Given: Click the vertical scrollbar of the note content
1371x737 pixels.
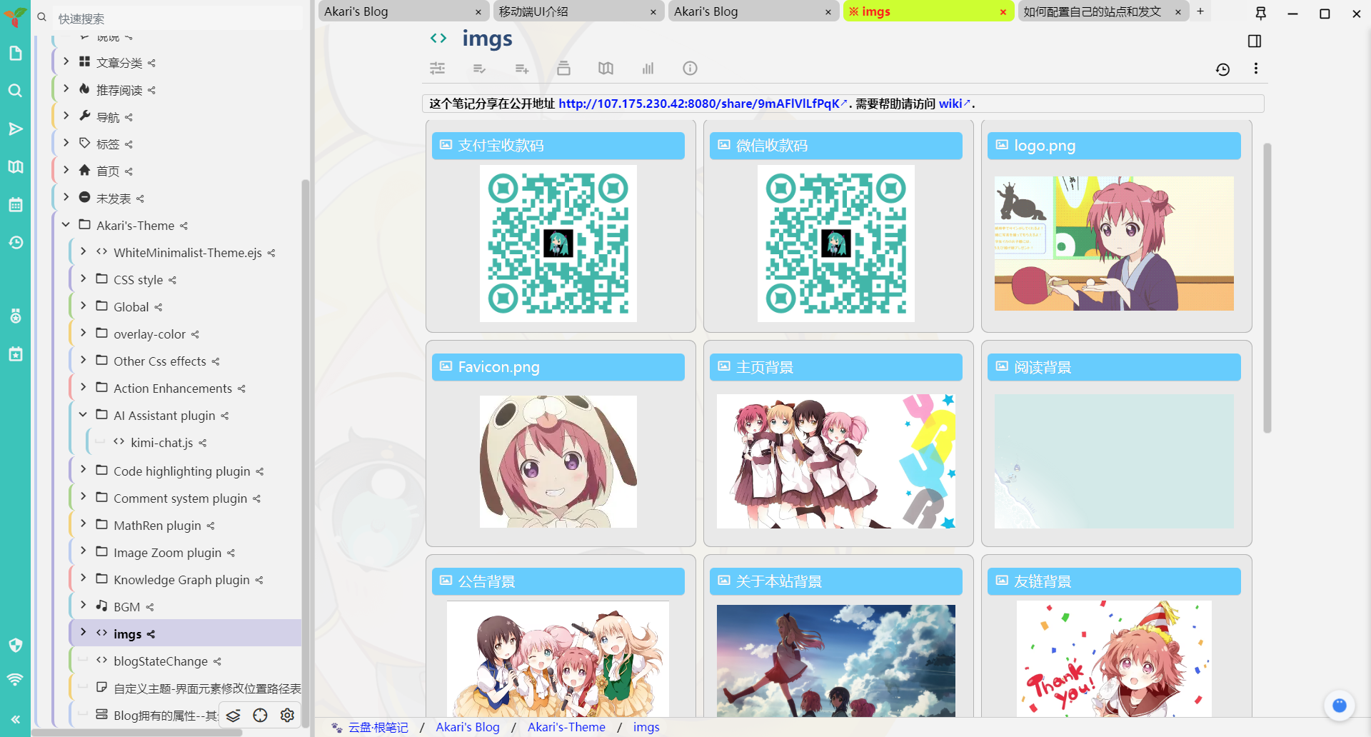Looking at the screenshot, I should (1267, 286).
